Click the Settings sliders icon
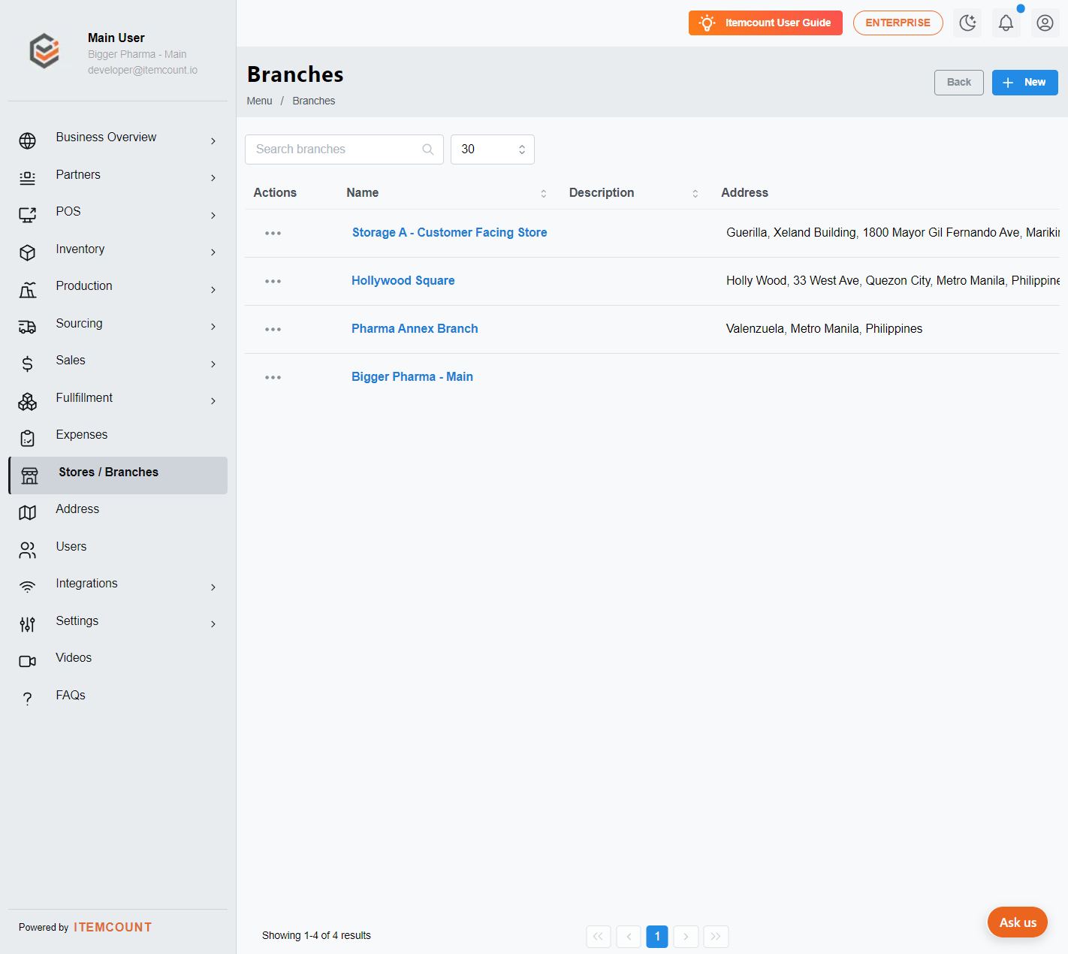The image size is (1068, 954). point(28,624)
